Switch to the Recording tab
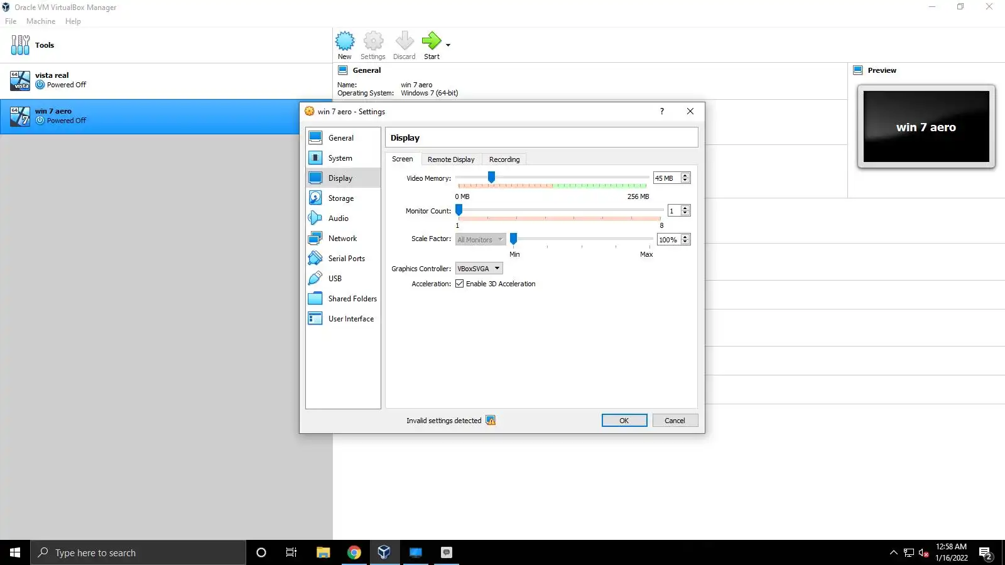Screen dimensions: 1005x565 [x=504, y=159]
